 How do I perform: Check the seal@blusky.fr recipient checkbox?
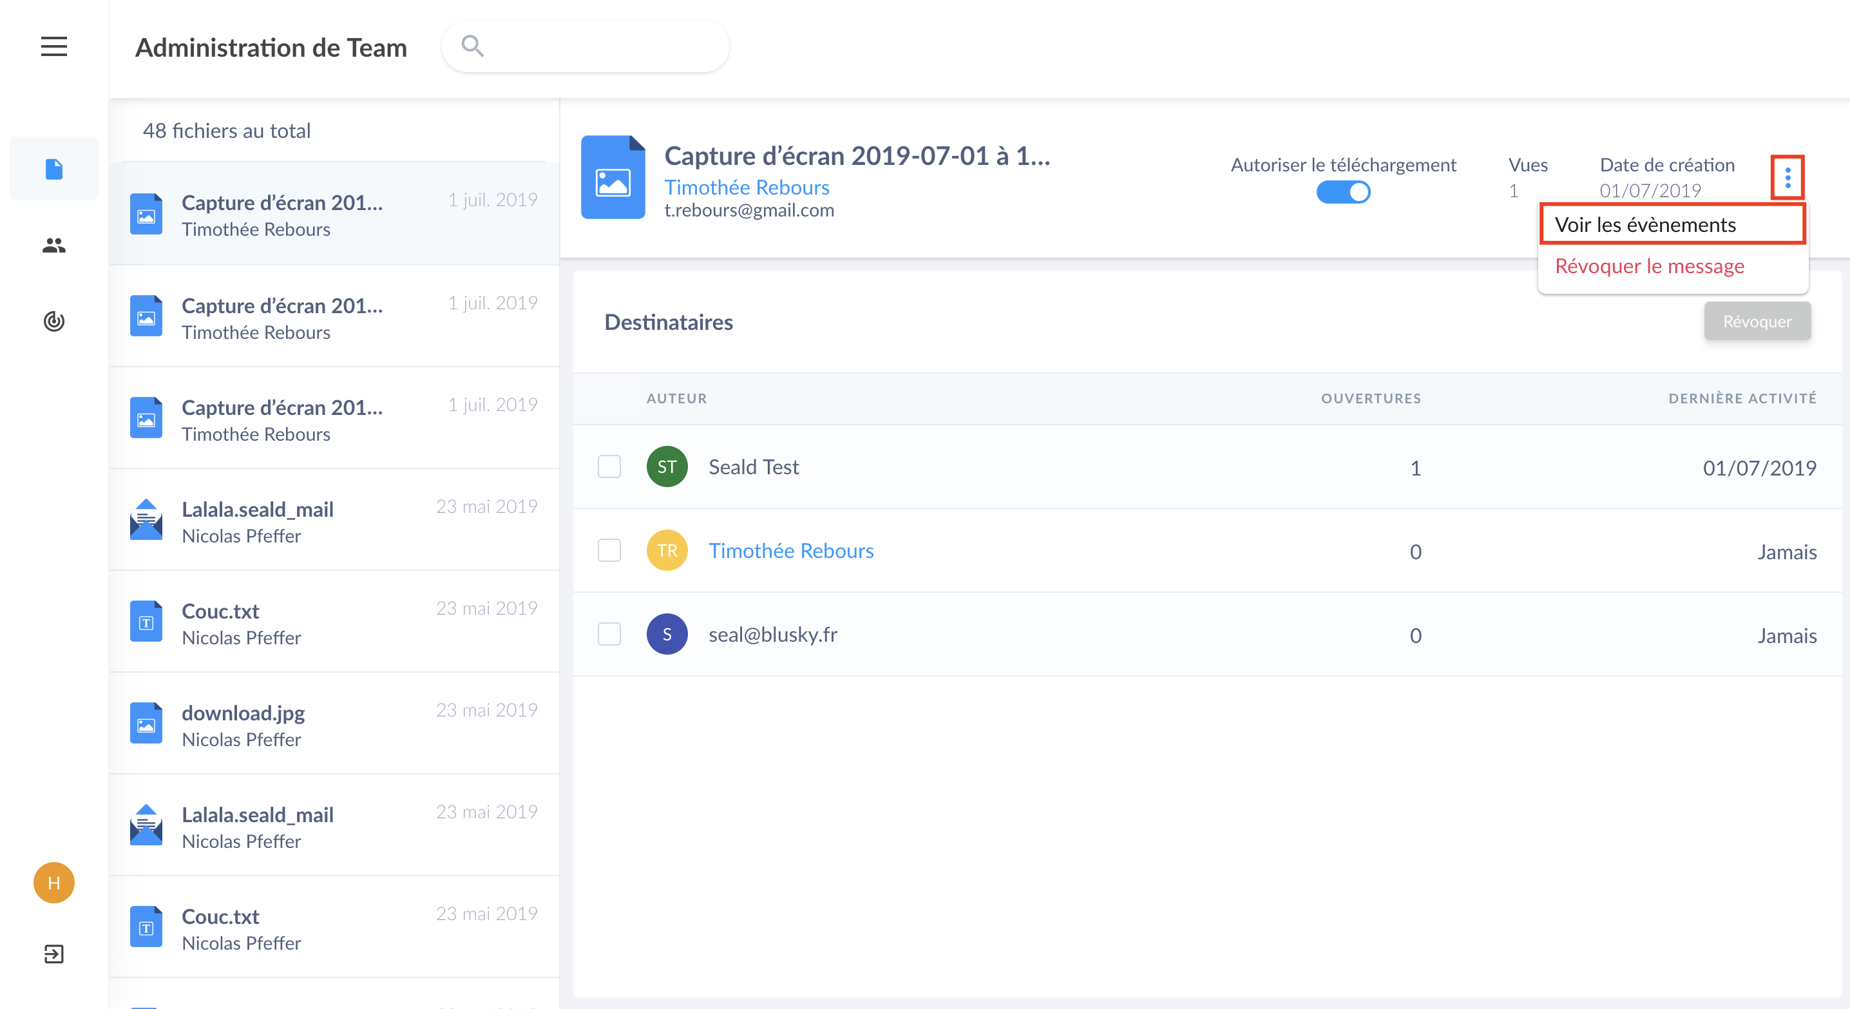(609, 634)
